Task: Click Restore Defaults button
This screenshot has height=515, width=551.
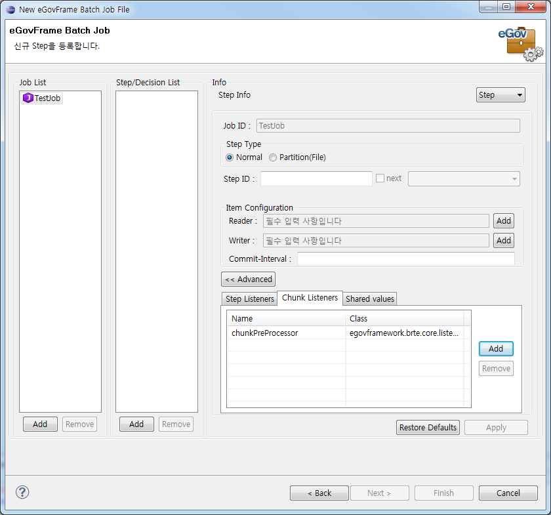Action: coord(428,428)
